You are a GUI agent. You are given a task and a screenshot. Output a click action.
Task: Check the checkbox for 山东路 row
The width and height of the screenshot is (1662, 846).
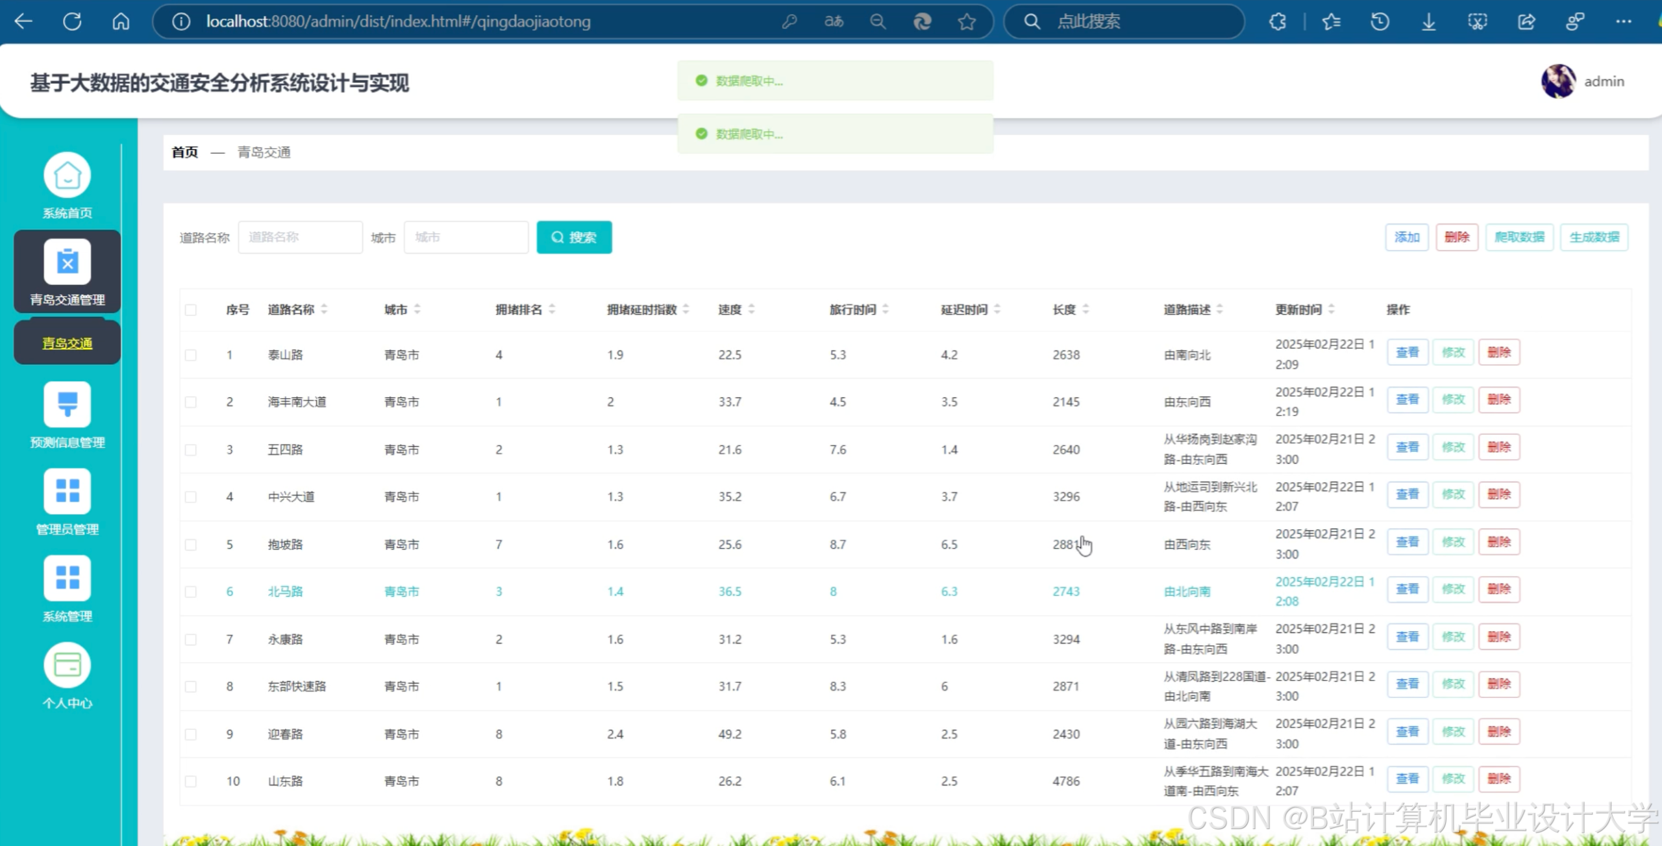pyautogui.click(x=191, y=781)
